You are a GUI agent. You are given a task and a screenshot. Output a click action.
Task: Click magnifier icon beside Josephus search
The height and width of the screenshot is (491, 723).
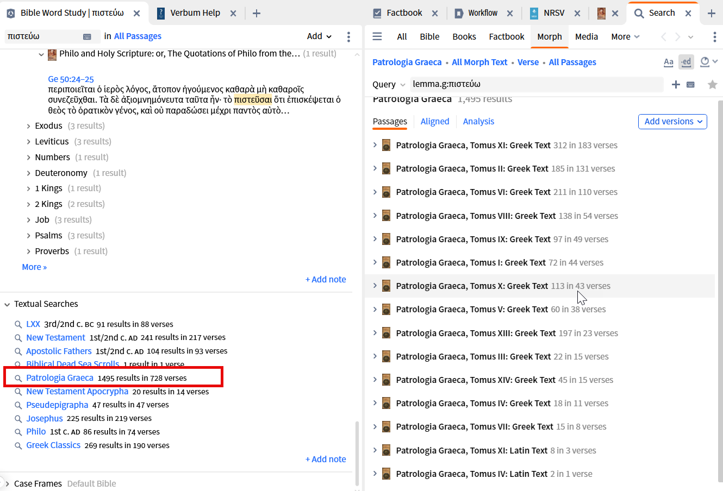18,419
